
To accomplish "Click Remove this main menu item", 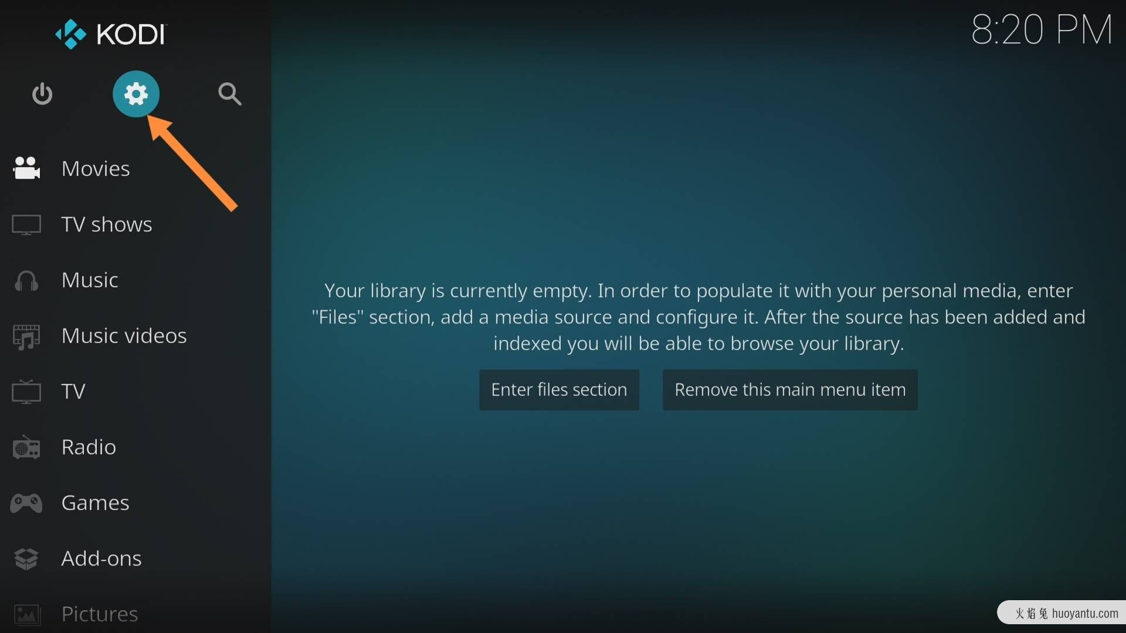I will 789,390.
